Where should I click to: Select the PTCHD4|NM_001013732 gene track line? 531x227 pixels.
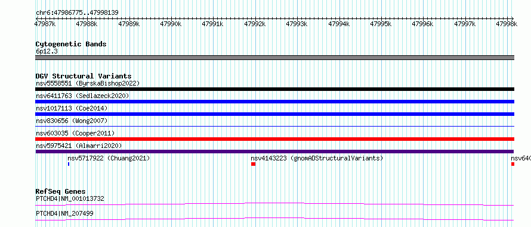274,204
